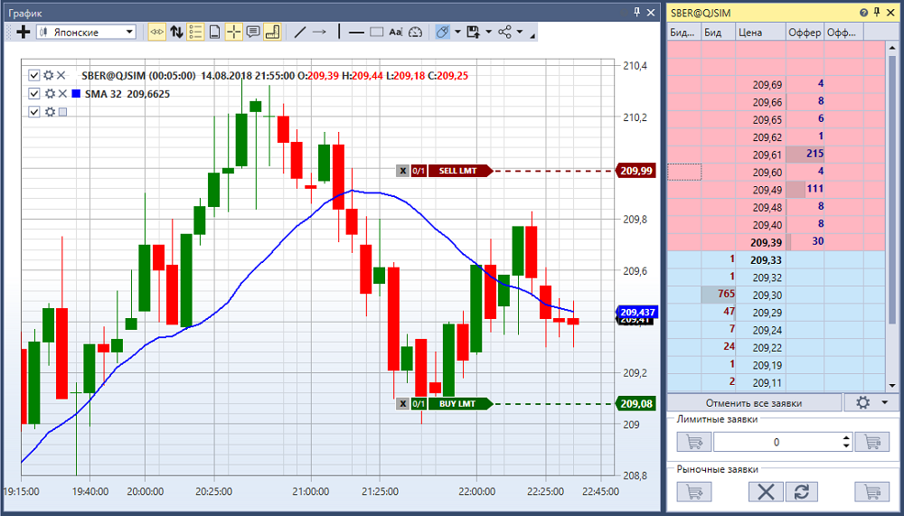Click the Оффер column header
The height and width of the screenshot is (516, 904).
(x=805, y=33)
